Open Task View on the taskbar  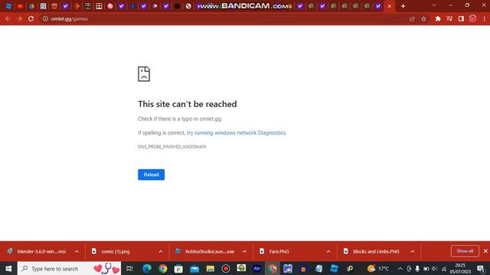pyautogui.click(x=129, y=268)
